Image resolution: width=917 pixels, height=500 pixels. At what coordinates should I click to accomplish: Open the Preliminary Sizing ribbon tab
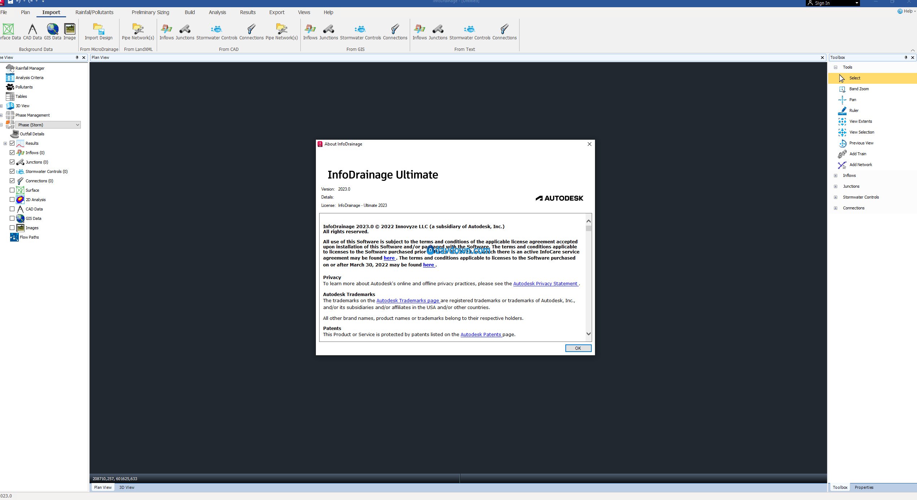click(150, 12)
